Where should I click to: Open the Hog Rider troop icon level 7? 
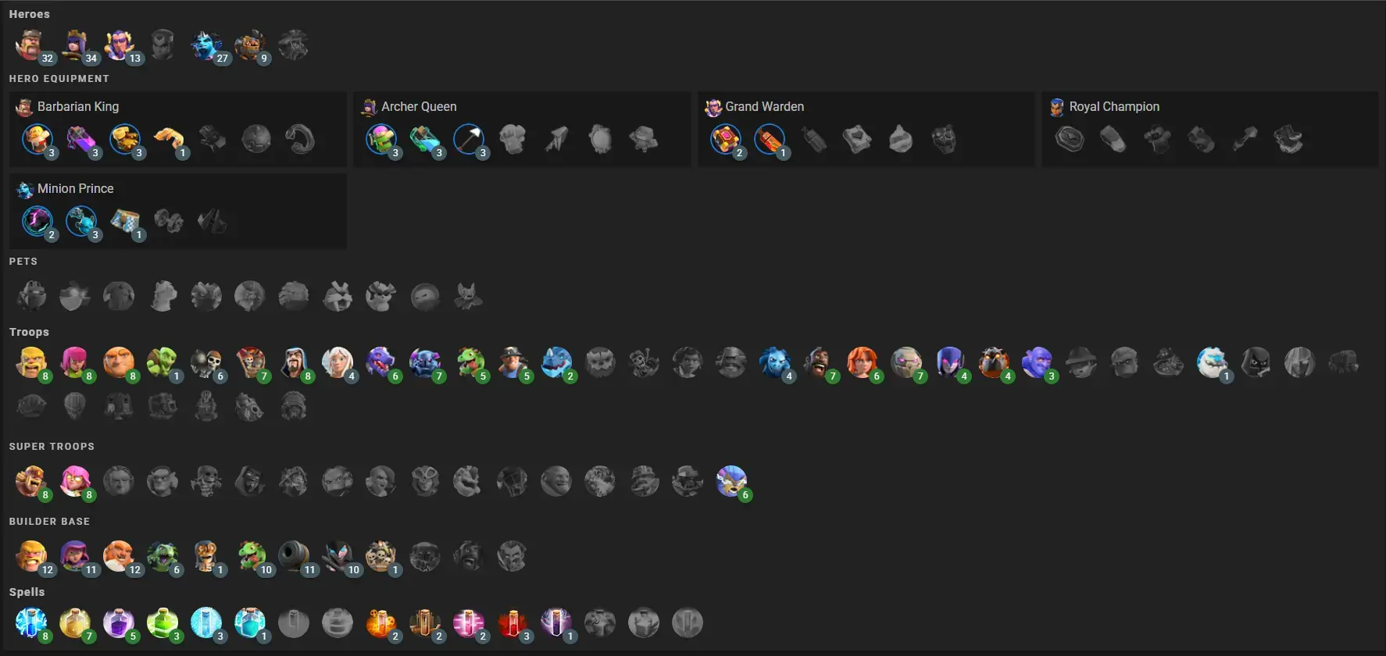coord(819,363)
